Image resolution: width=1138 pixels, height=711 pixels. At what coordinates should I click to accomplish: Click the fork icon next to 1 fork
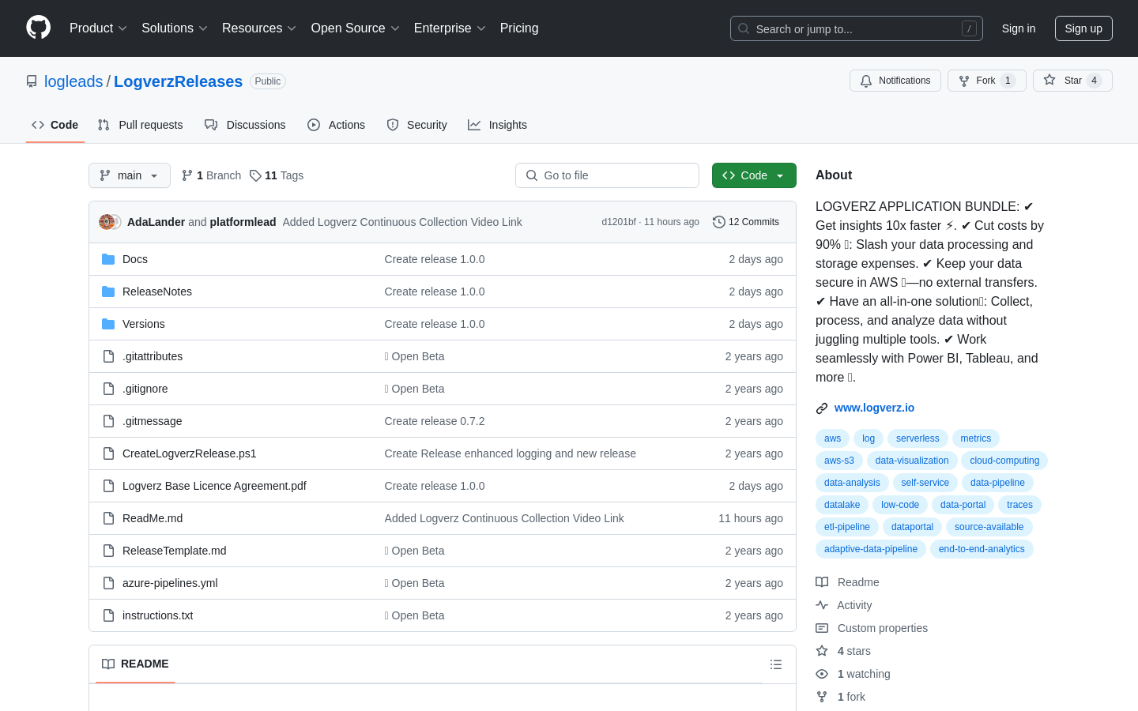822,697
